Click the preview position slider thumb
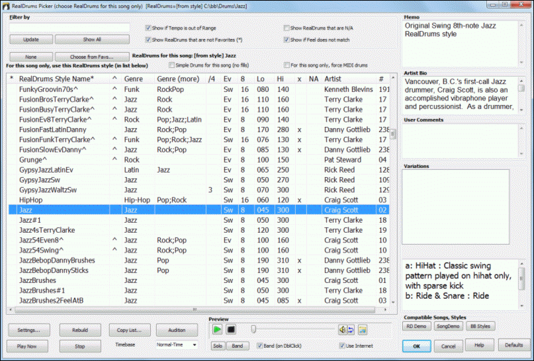The image size is (534, 361). point(253,329)
